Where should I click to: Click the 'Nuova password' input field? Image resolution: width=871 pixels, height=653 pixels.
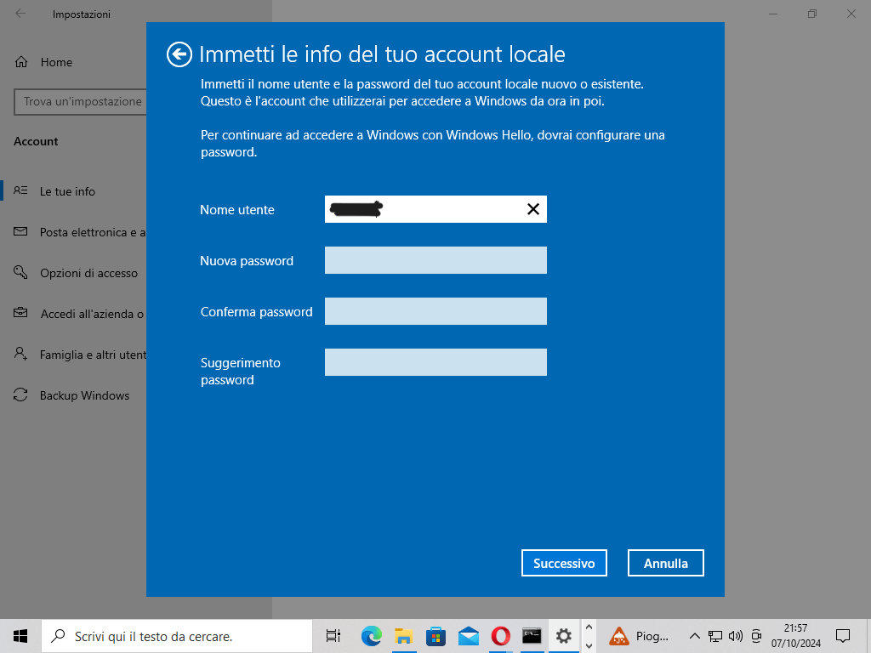435,260
